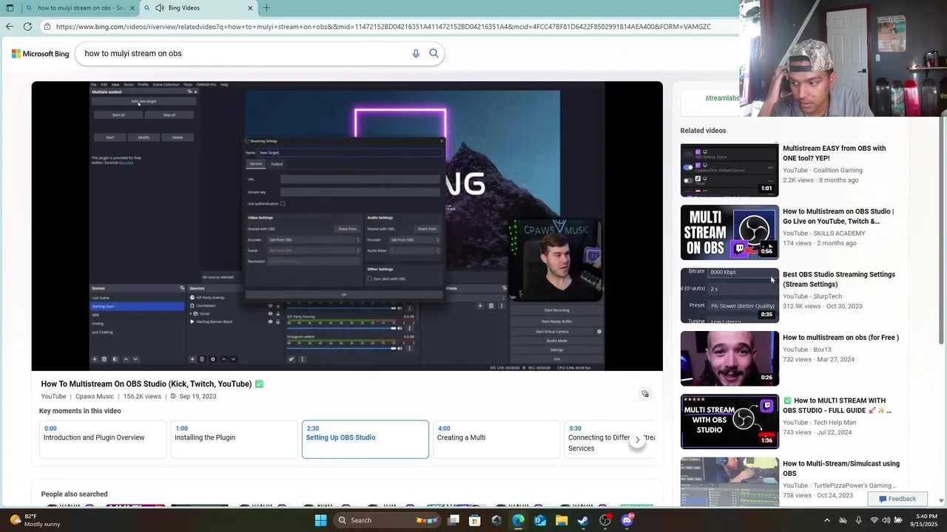Open the Windows Start menu
947x532 pixels.
click(x=320, y=520)
